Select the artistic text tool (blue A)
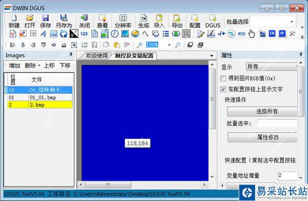308x201 pixels. pos(43,34)
